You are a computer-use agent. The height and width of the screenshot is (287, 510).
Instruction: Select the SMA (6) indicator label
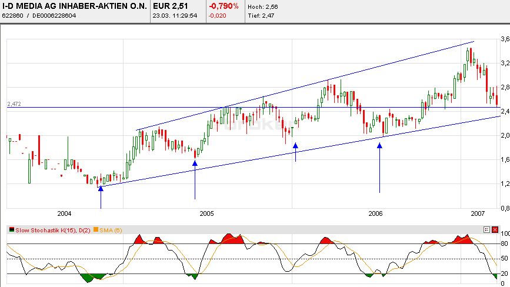111,230
